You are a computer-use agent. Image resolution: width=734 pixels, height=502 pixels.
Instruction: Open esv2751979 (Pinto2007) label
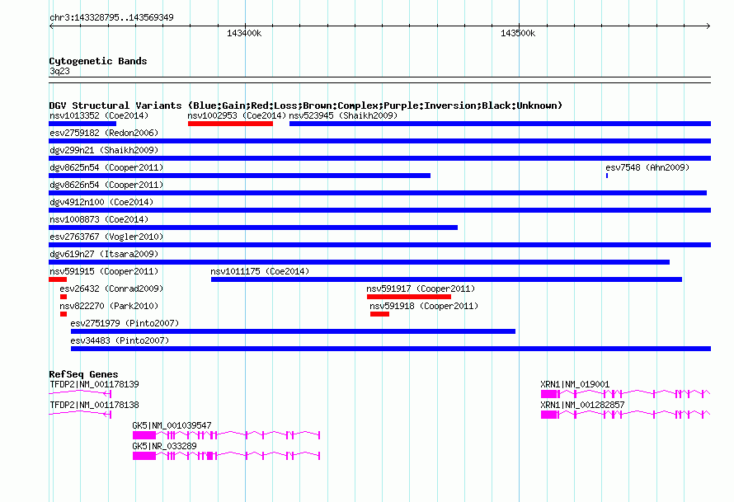(125, 323)
